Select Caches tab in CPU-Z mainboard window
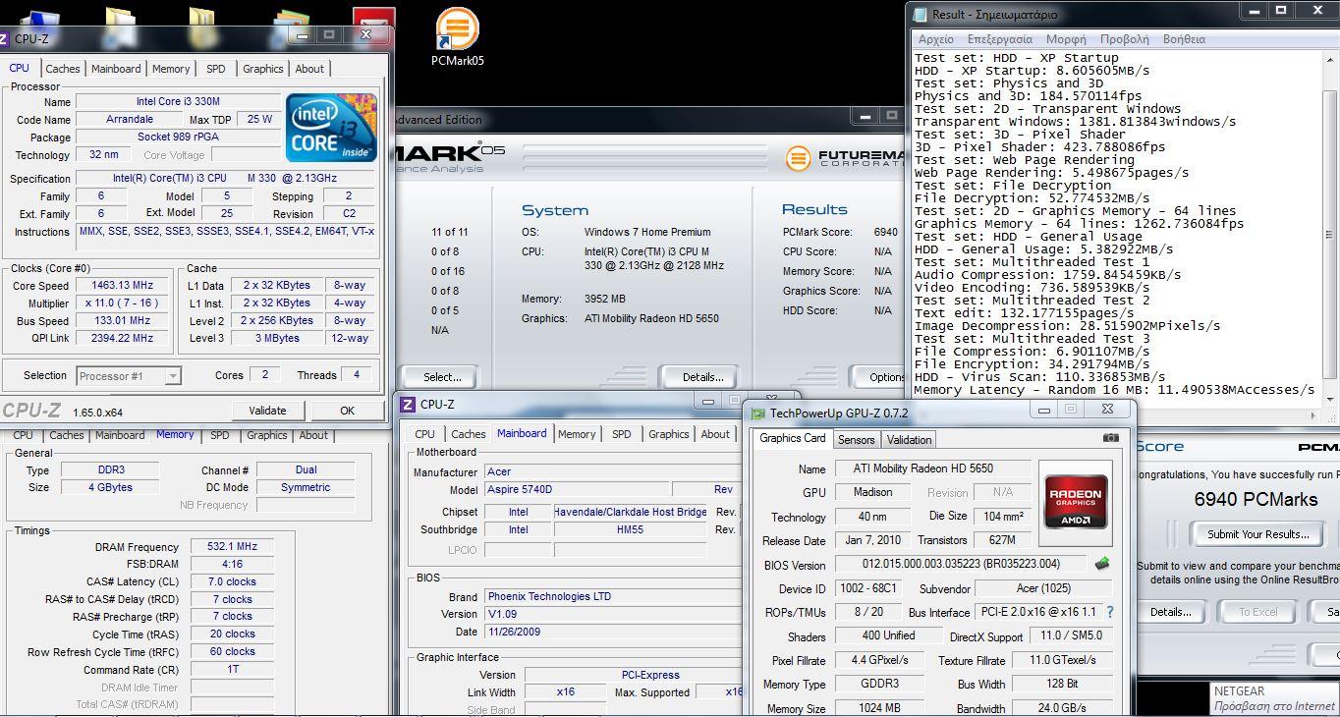1340x717 pixels. [468, 434]
